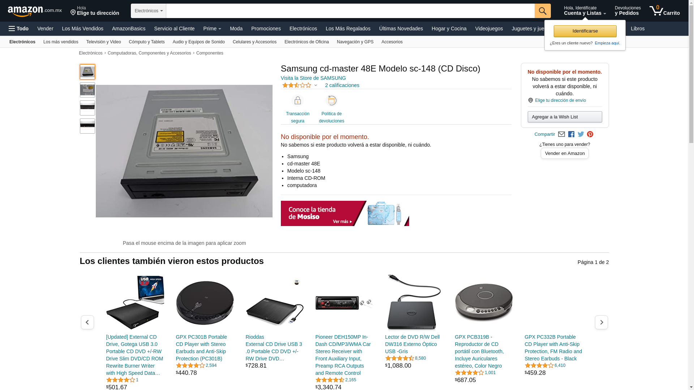Share product on Twitter icon
This screenshot has height=390, width=694.
click(581, 134)
